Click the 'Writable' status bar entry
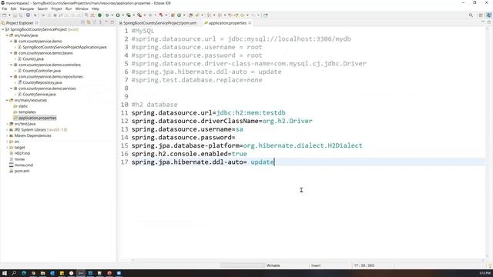Viewport: 493px width, 277px height. (273, 265)
